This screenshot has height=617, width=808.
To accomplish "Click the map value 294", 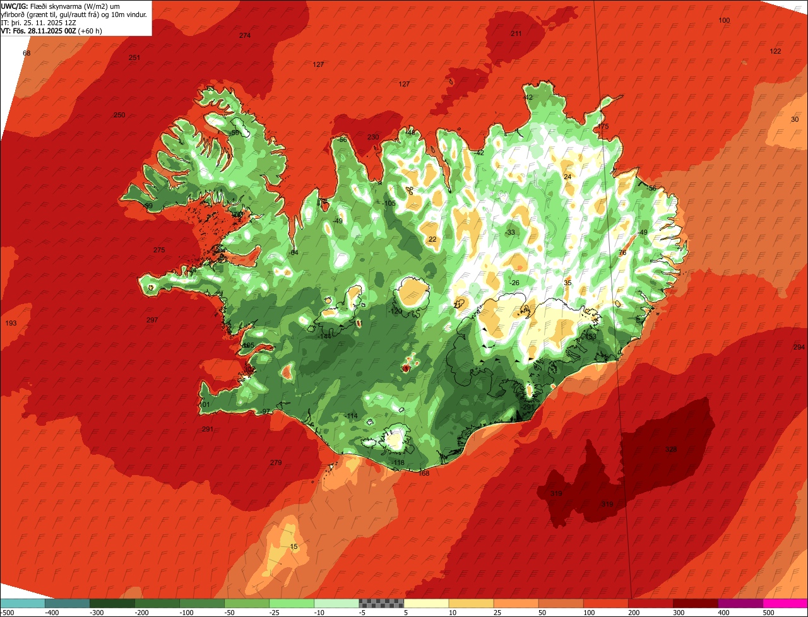I will 799,347.
